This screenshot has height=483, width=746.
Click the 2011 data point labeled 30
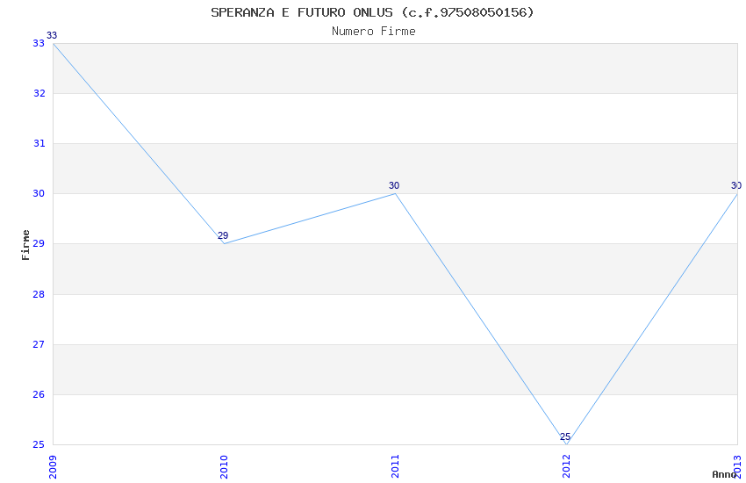pos(395,193)
